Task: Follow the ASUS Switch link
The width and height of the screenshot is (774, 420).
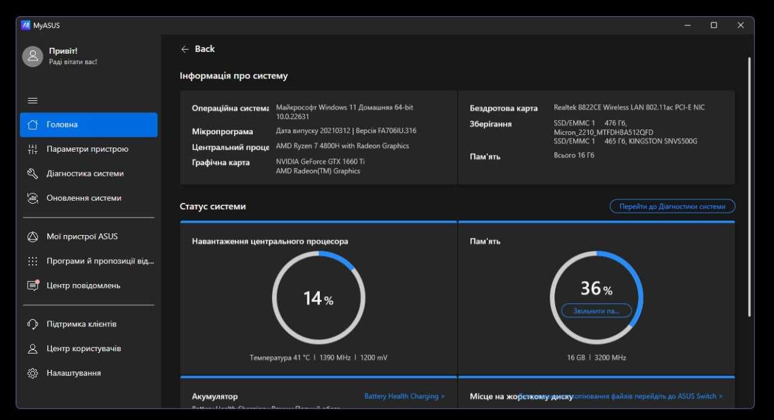Action: click(x=620, y=396)
